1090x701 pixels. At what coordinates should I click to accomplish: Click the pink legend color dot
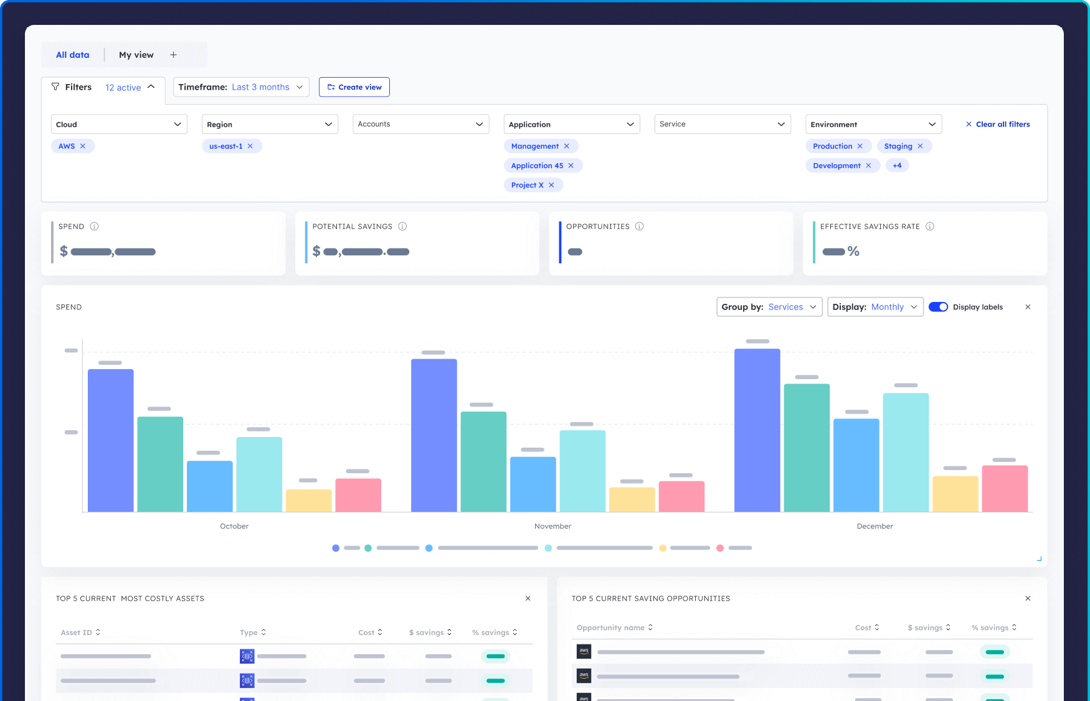coord(720,548)
